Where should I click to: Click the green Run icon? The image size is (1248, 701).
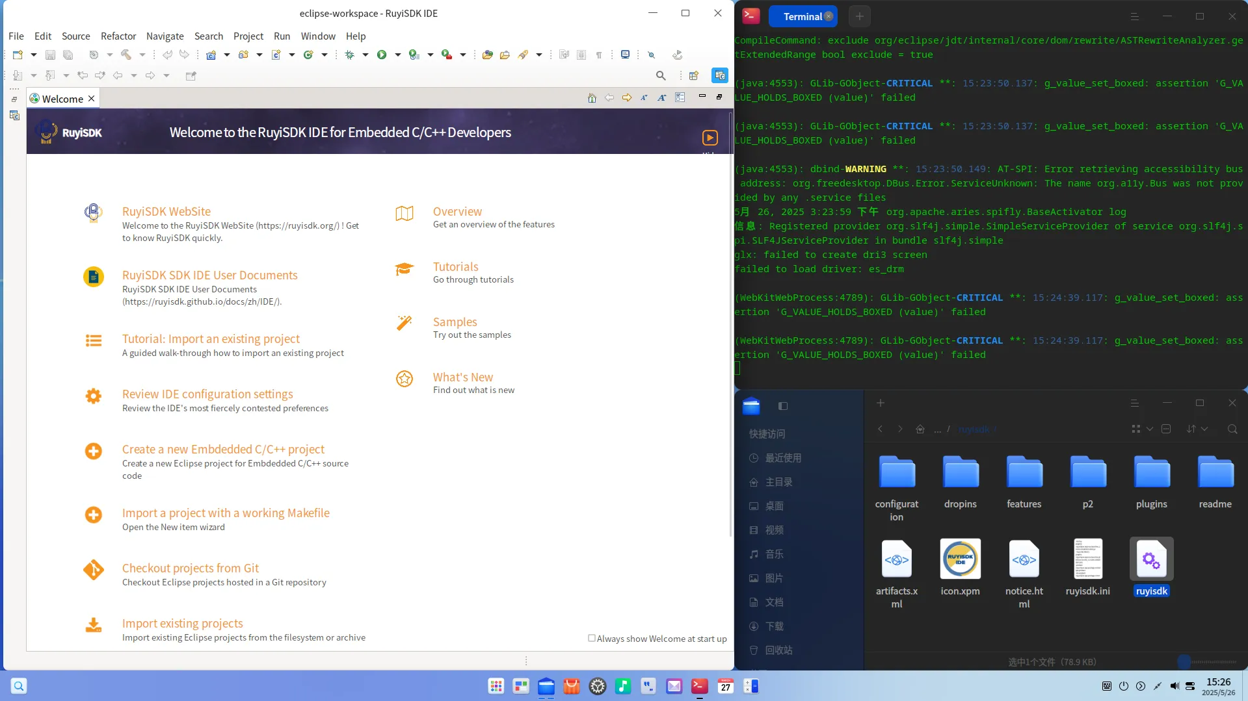pyautogui.click(x=383, y=55)
